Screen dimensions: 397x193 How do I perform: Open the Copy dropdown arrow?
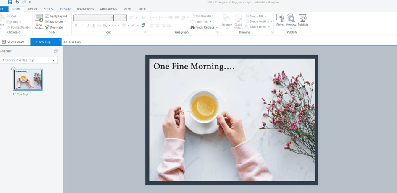coord(21,22)
